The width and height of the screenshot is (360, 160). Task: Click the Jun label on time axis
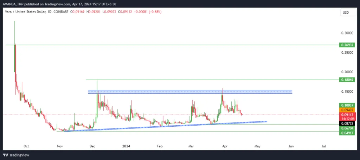click(x=291, y=146)
